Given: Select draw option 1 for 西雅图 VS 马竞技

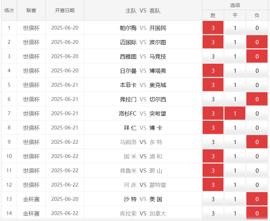Looking at the screenshot, I should pos(235,56).
